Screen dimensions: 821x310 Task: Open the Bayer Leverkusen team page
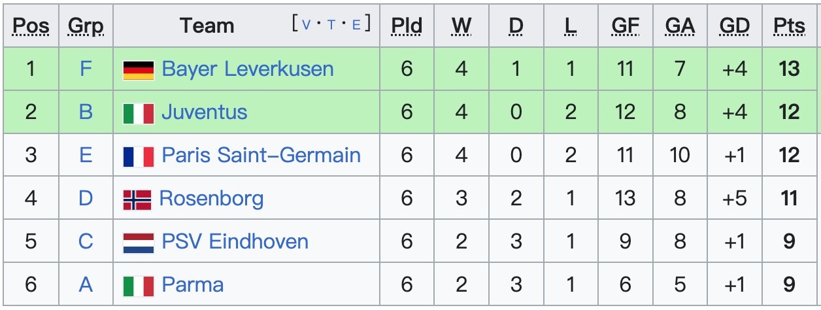coord(247,69)
